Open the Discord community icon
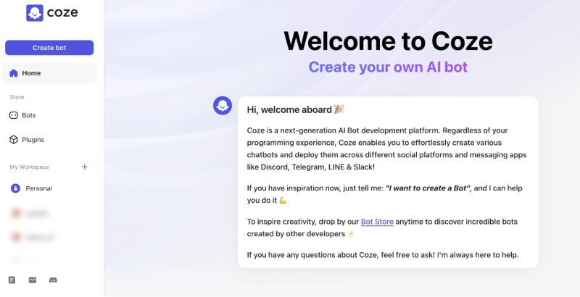580x297 pixels. (53, 280)
